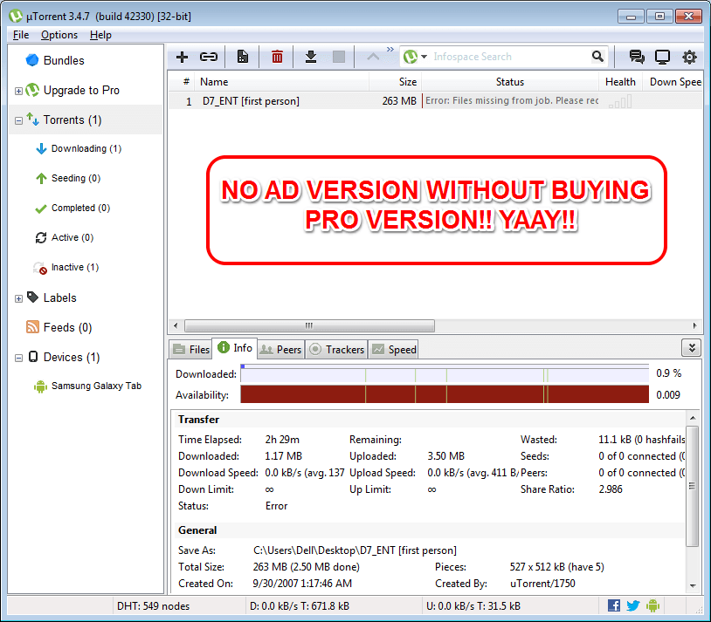Viewport: 711px width, 622px height.
Task: Click the Start download arrow icon
Action: (311, 57)
